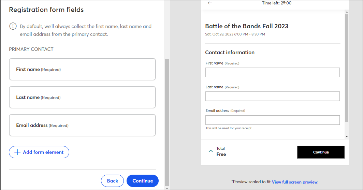Open View full screen preview link

295,182
